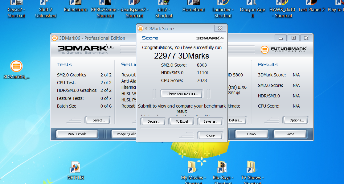Click the Feature Tests row
The height and width of the screenshot is (184, 344).
tap(84, 98)
